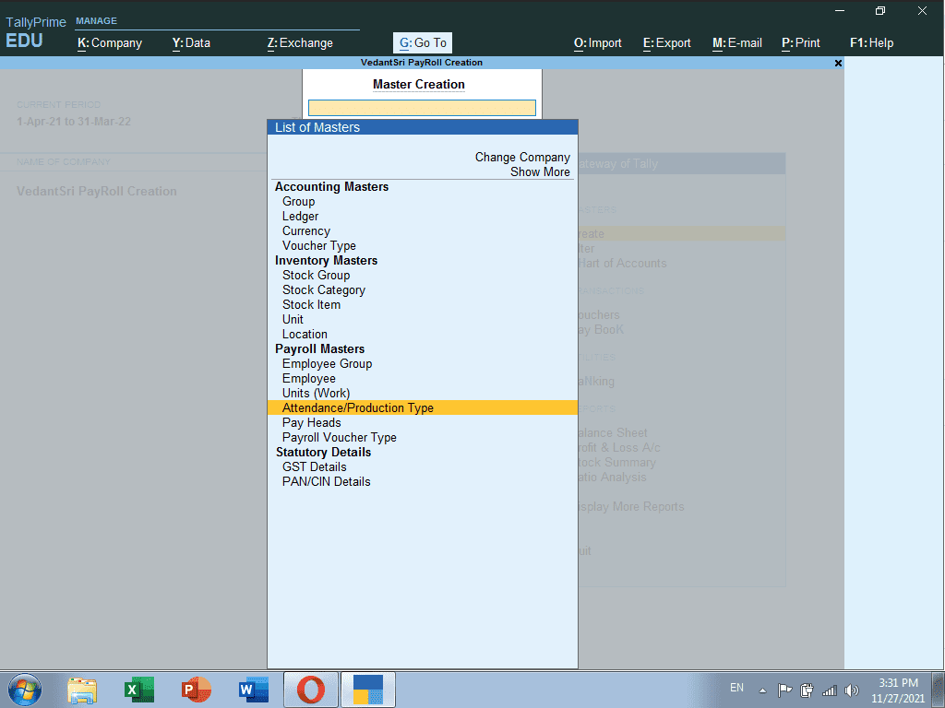Click the G: Go To button

point(423,43)
